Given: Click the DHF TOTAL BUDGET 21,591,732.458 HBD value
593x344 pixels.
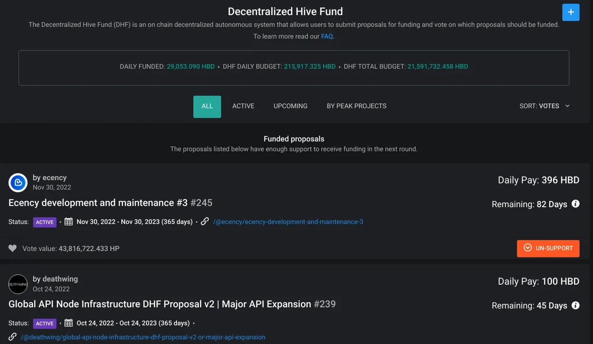Looking at the screenshot, I should 438,67.
